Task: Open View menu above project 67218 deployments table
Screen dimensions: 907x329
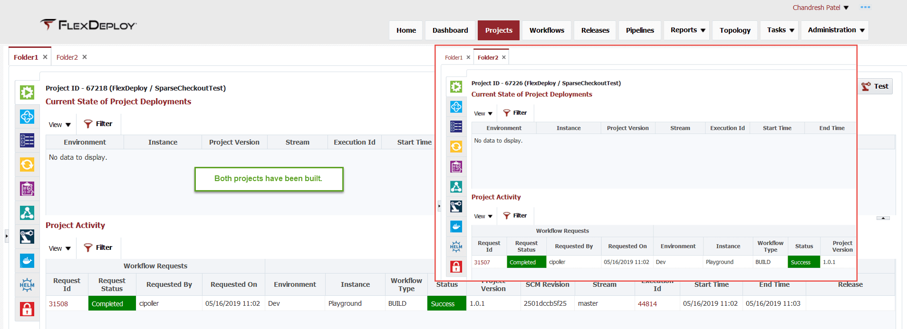Action: [x=60, y=125]
